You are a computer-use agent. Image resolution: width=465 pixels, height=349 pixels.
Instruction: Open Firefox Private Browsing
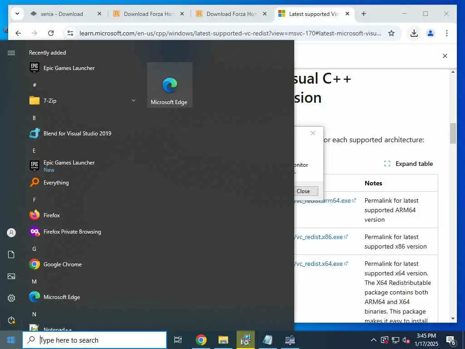click(65, 232)
